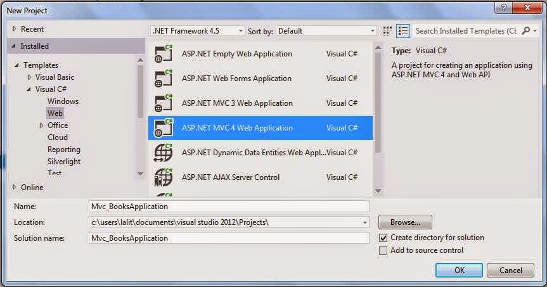Image resolution: width=547 pixels, height=287 pixels.
Task: Open the Sort by Default dropdown
Action: [326, 31]
